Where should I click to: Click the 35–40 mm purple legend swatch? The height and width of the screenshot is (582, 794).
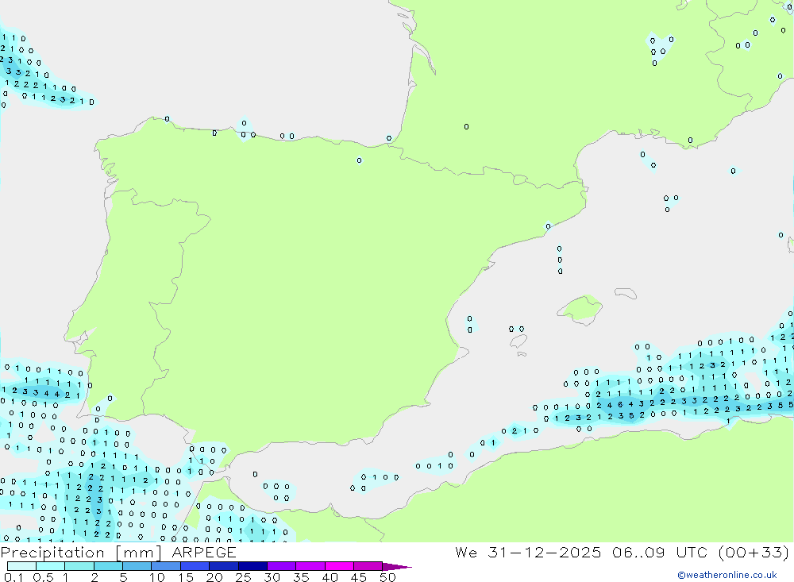tap(310, 566)
